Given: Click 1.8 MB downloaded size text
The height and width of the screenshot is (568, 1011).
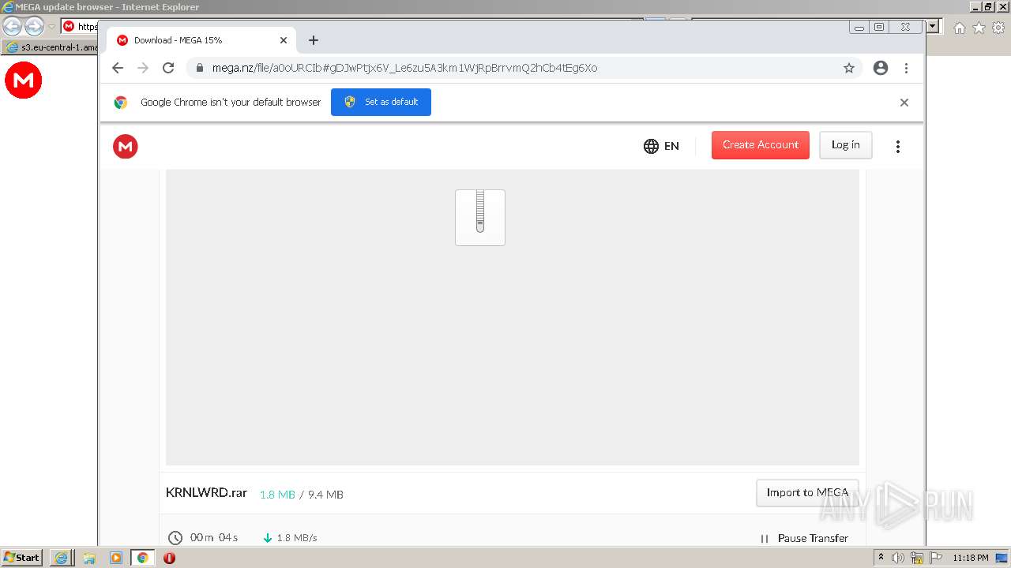Looking at the screenshot, I should coord(277,495).
